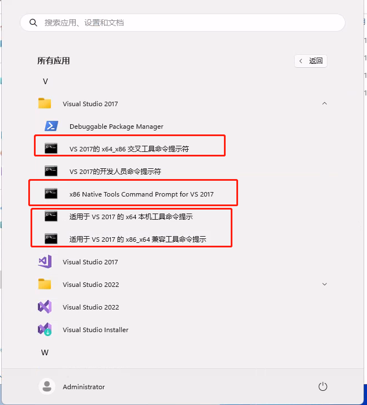367x405 pixels.
Task: Click the magnifier search icon
Action: point(33,23)
